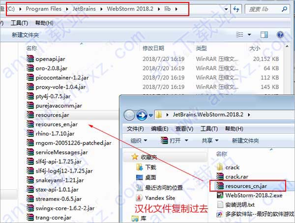Sort by 修改日期 column header
The image size is (295, 223).
(153, 48)
